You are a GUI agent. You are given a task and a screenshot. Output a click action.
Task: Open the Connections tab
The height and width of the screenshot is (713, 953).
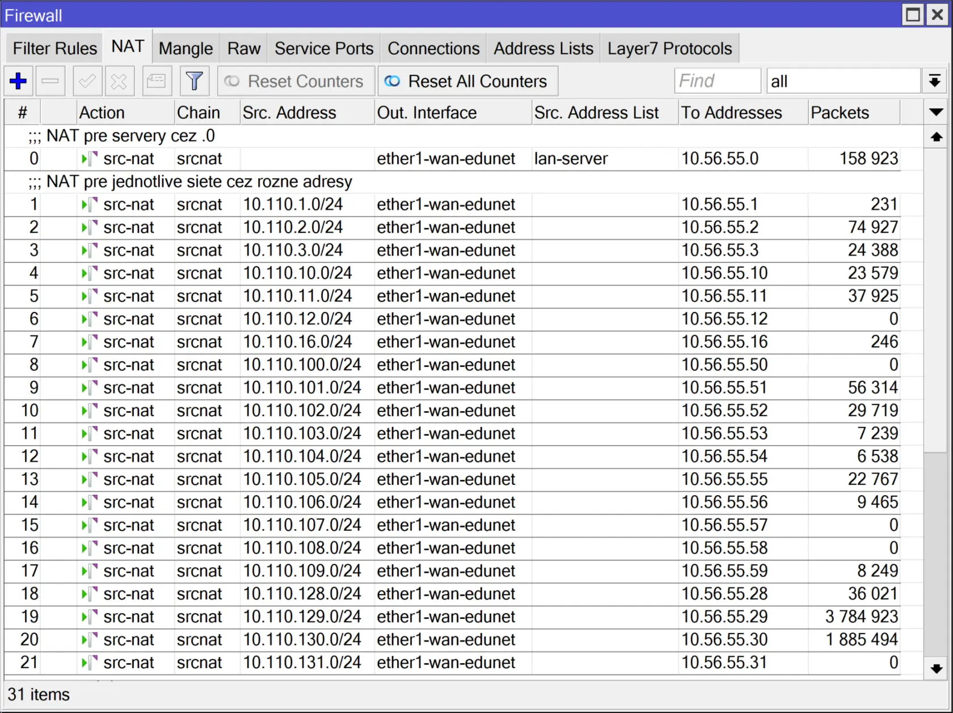tap(433, 48)
